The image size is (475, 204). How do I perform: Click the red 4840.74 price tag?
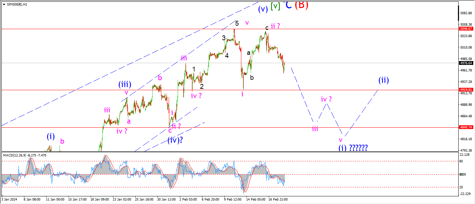click(466, 127)
